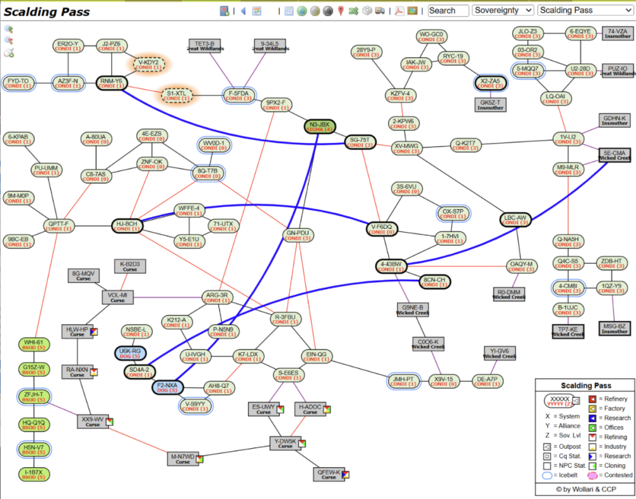The height and width of the screenshot is (499, 636).
Task: Open the Great Wildlands TET3-B node
Action: pos(204,45)
